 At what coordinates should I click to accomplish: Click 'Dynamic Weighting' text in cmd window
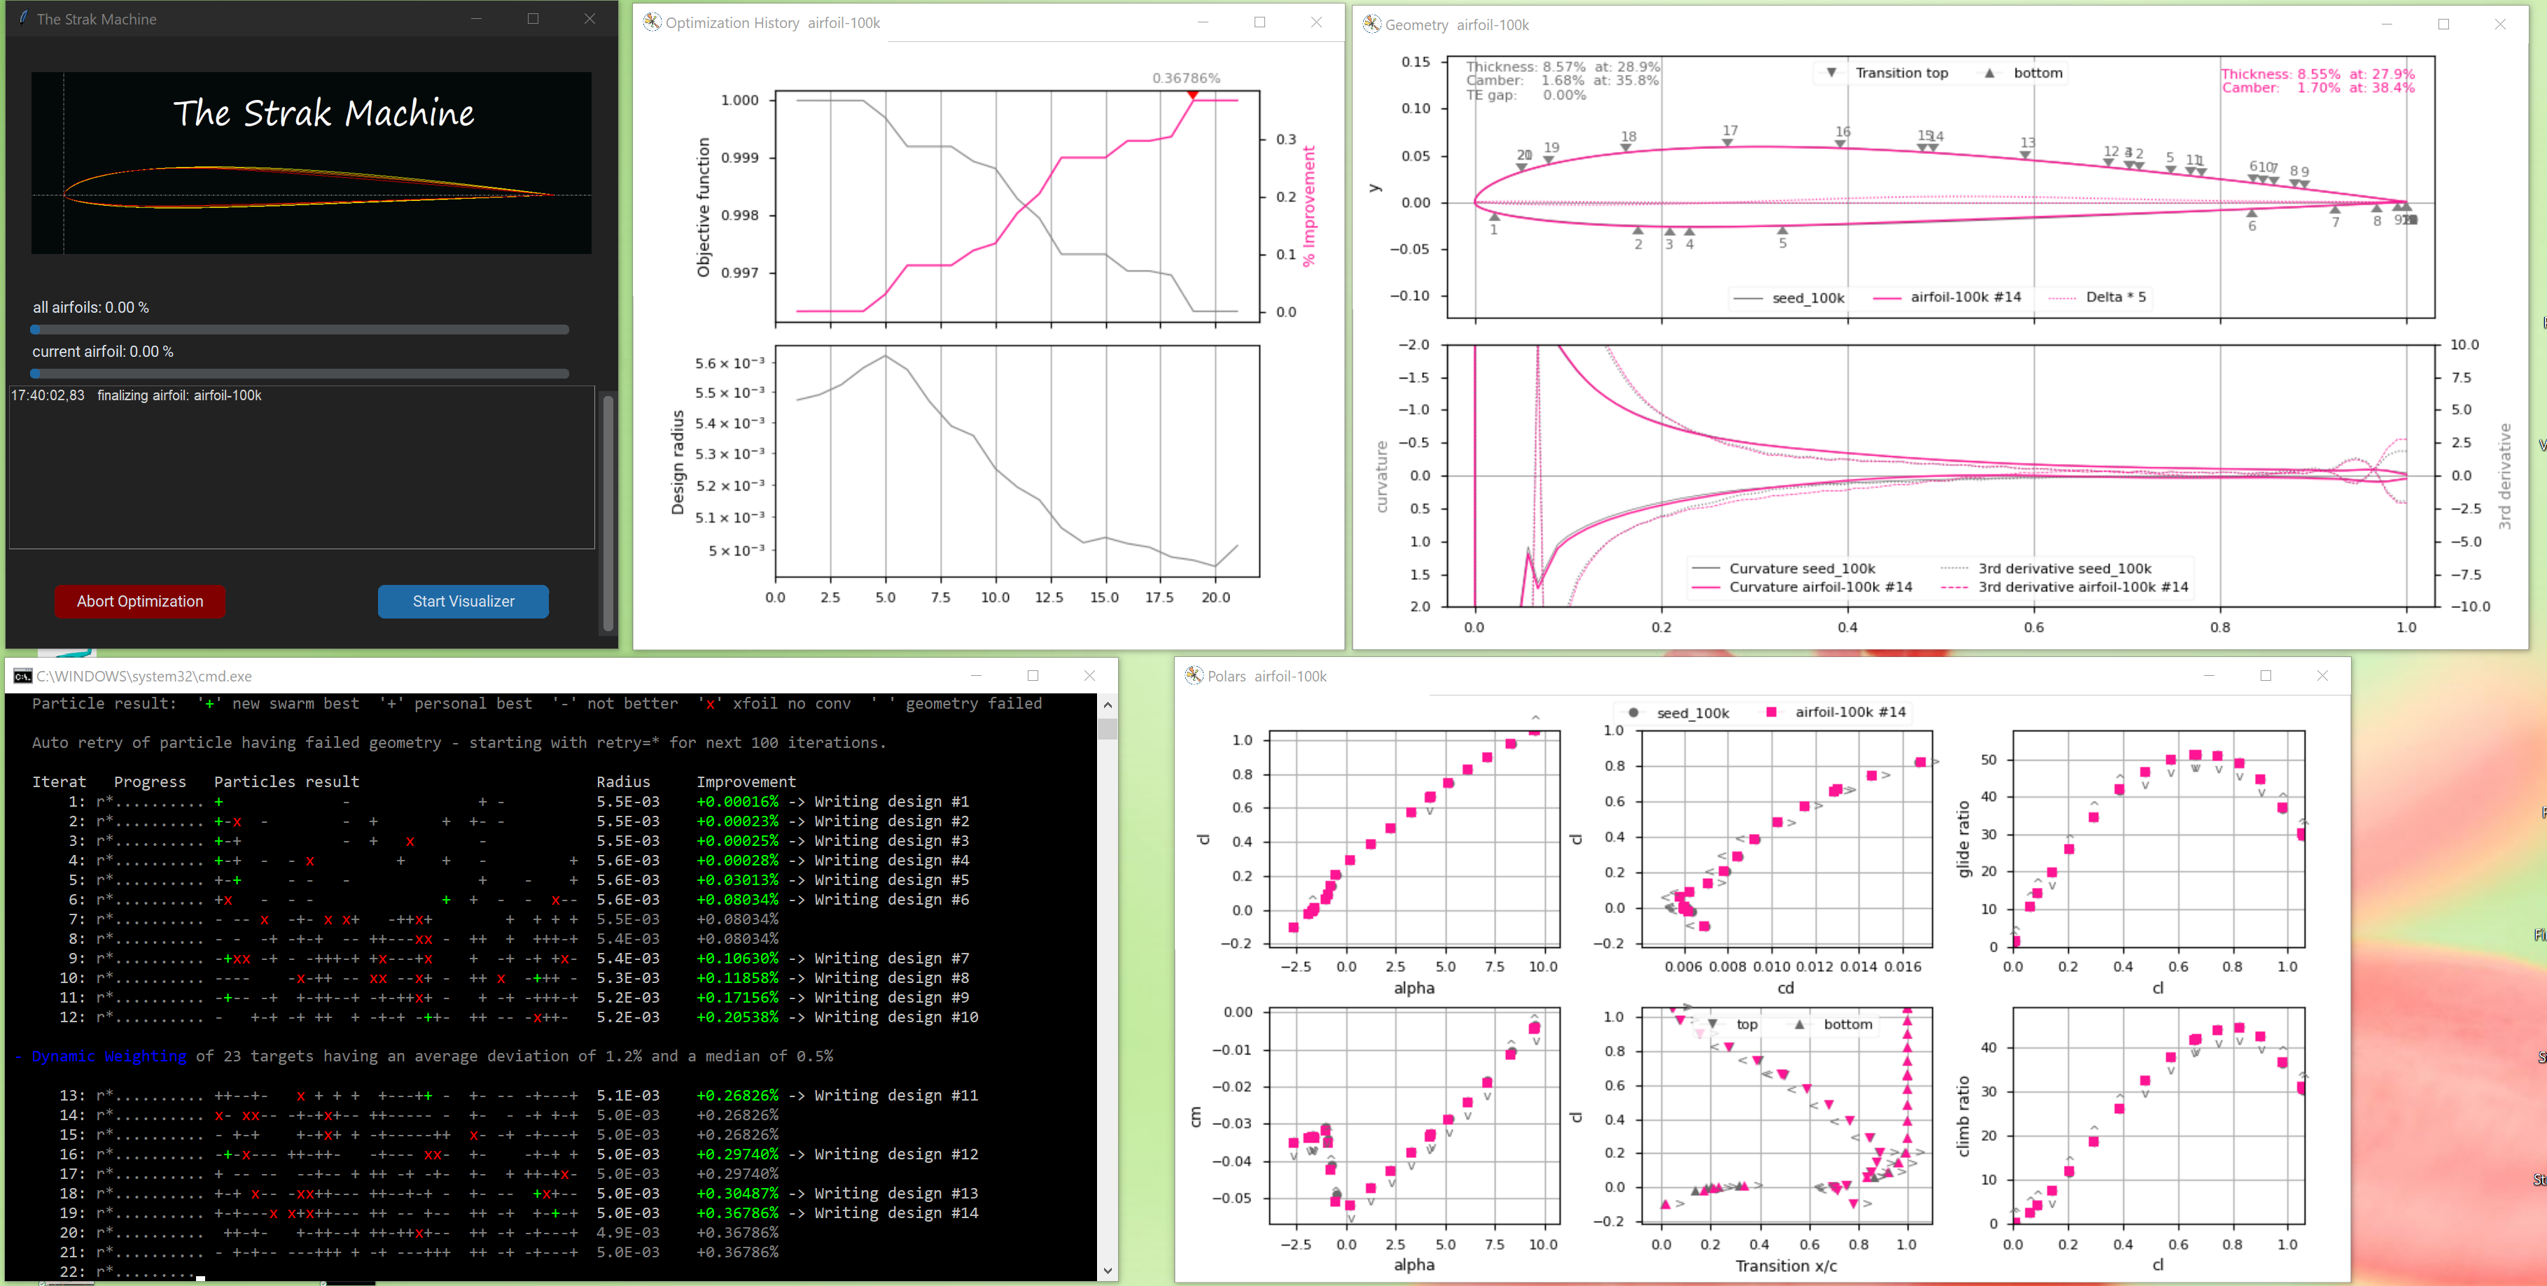tap(109, 1056)
